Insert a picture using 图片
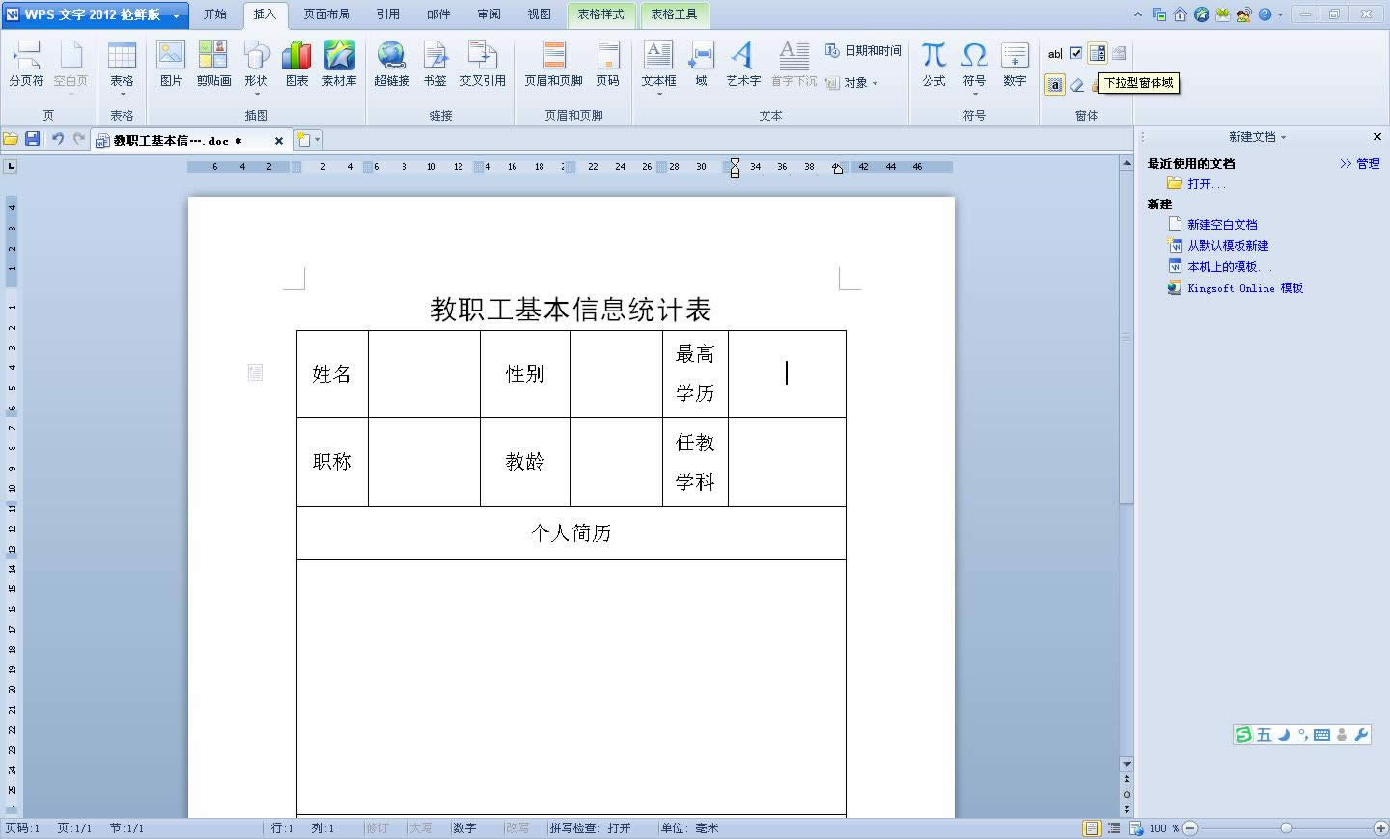1390x839 pixels. point(171,65)
